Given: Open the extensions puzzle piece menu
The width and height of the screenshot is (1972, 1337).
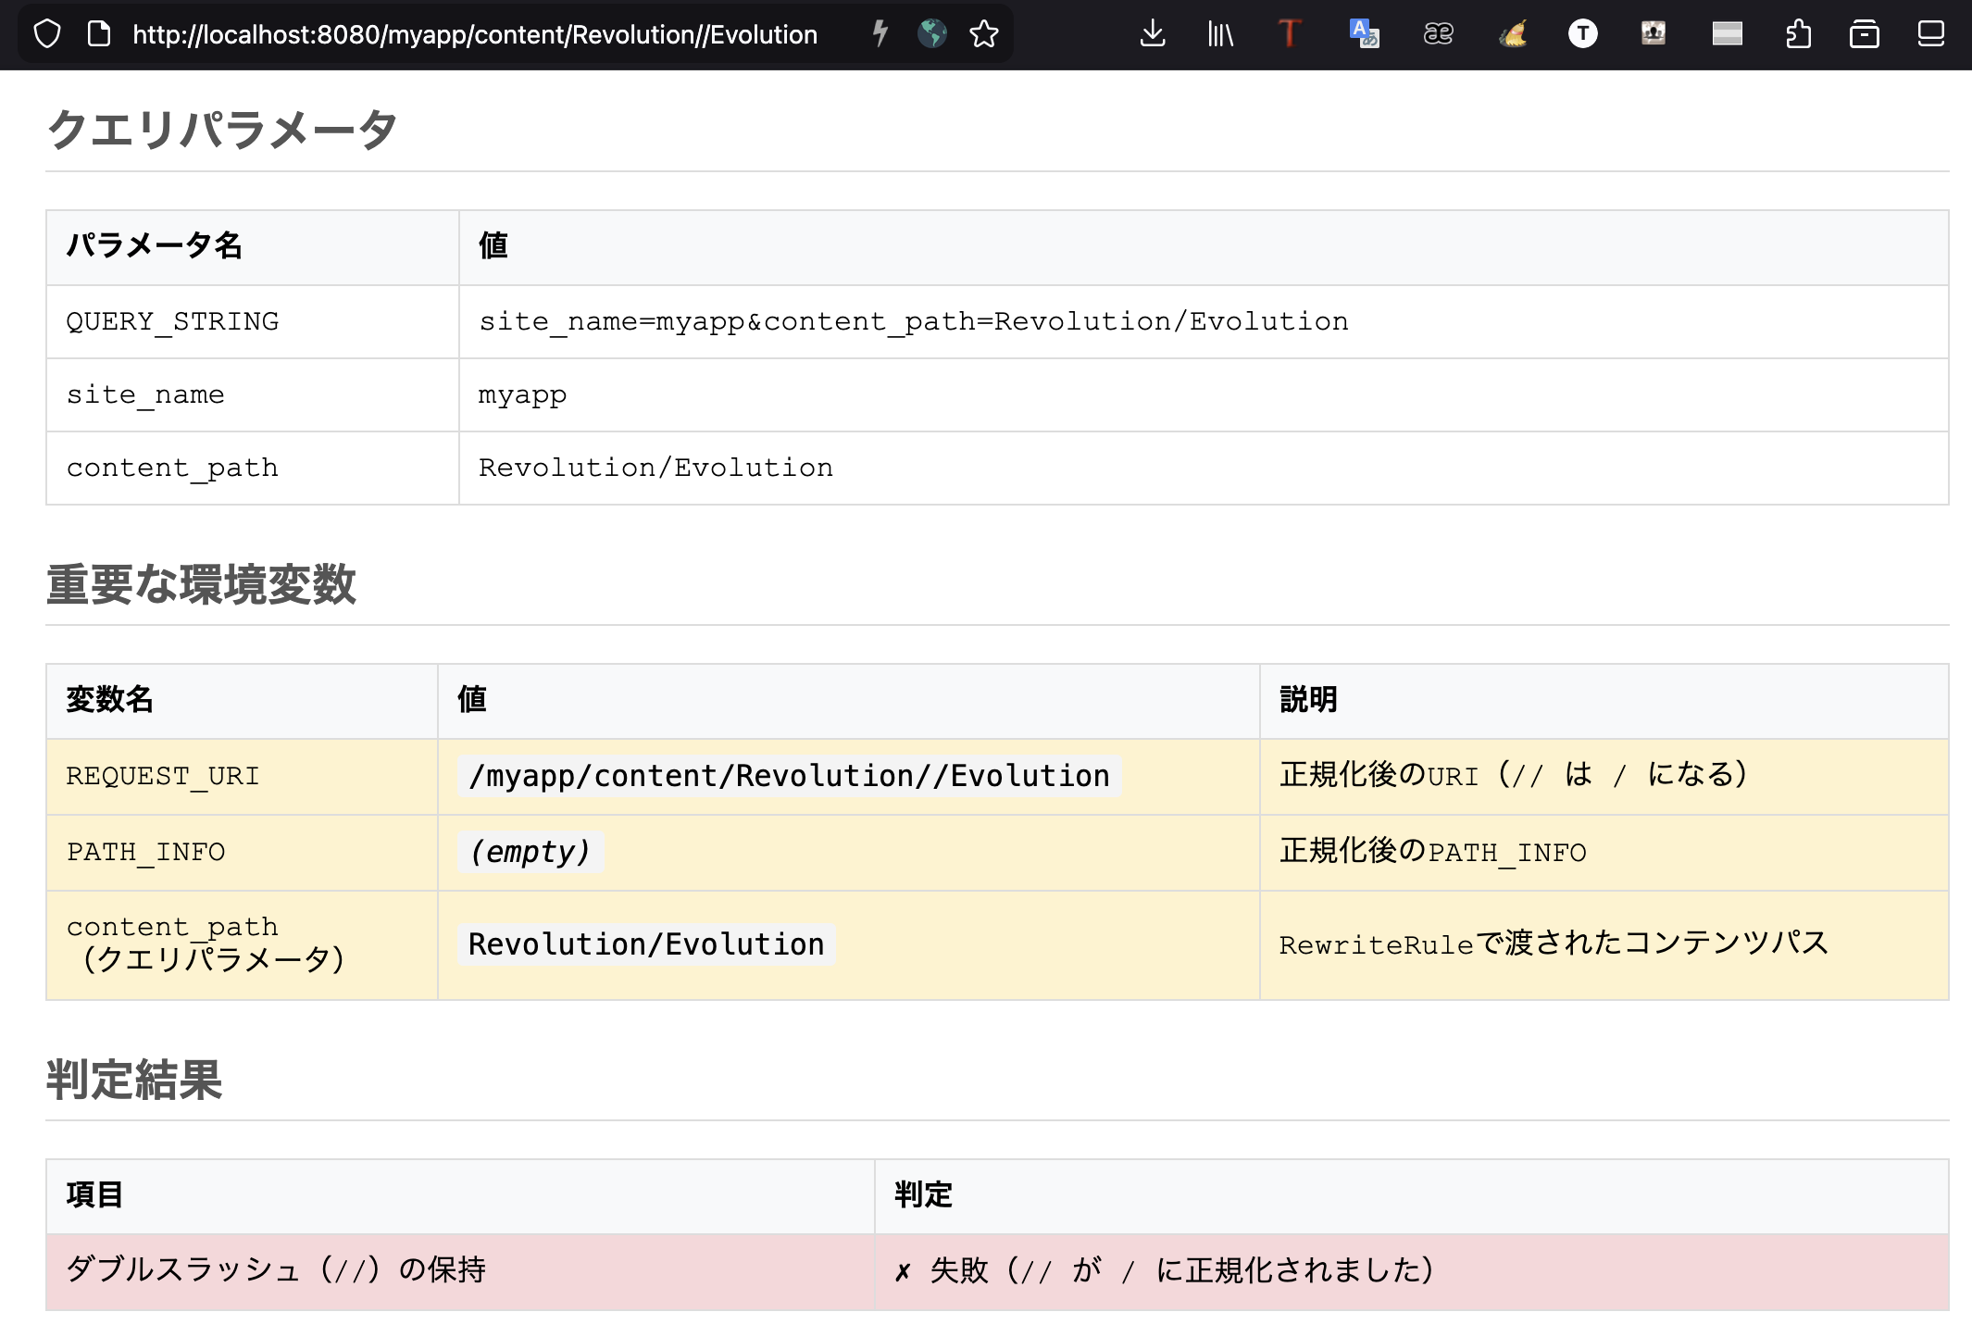Looking at the screenshot, I should pyautogui.click(x=1797, y=34).
